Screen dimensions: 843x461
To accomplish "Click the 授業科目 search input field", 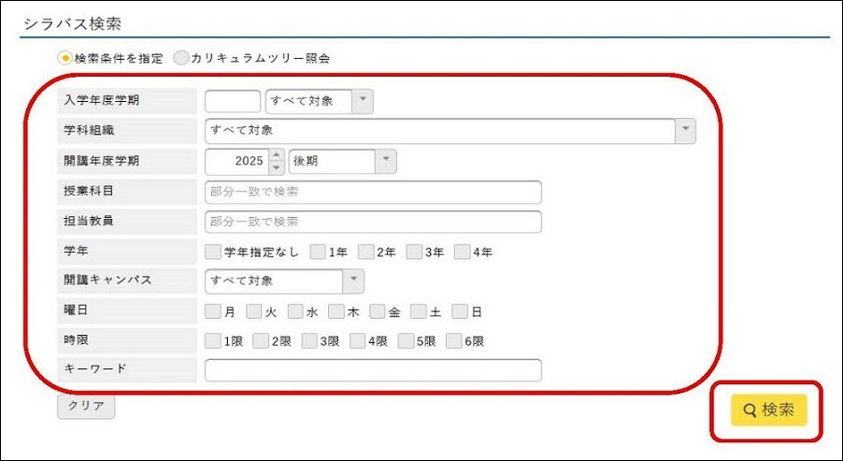I will tap(373, 192).
